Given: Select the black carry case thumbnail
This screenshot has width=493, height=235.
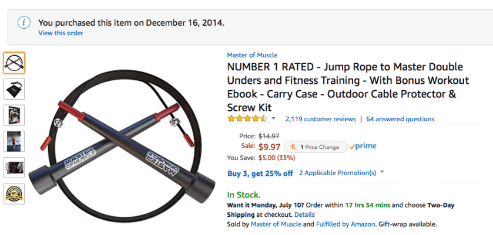Looking at the screenshot, I should (x=14, y=88).
